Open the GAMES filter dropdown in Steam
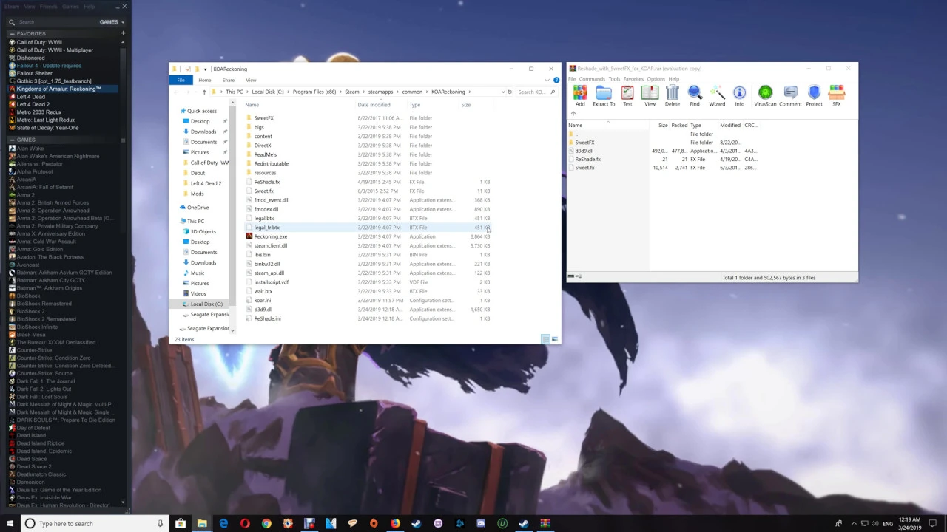The height and width of the screenshot is (532, 947). (112, 22)
